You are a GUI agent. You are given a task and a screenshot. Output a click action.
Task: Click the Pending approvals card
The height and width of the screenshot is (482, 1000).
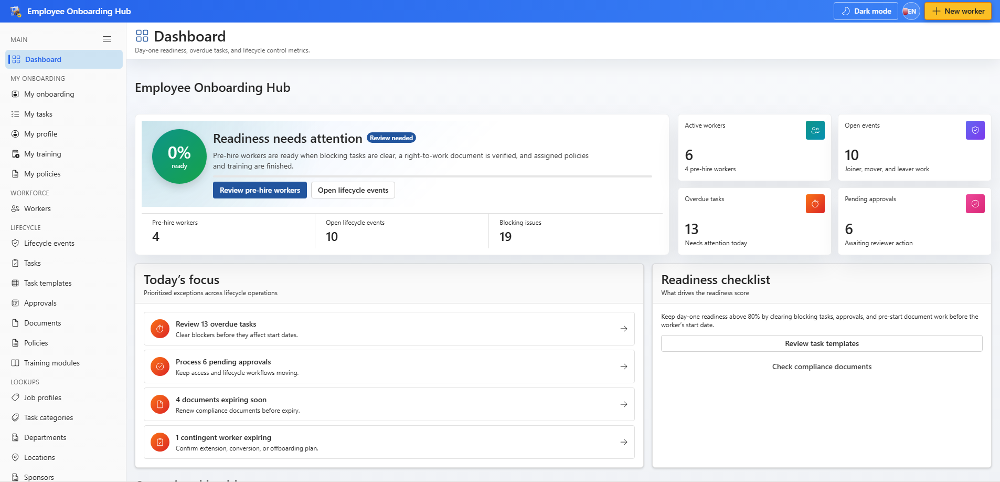click(914, 221)
